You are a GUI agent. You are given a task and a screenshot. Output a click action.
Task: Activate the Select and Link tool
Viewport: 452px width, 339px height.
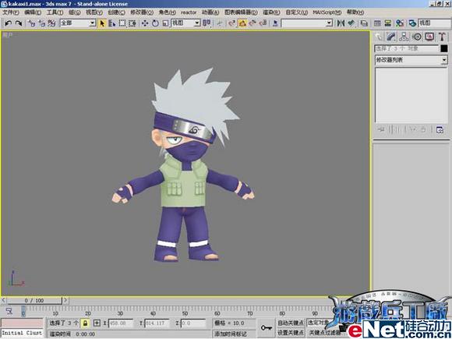click(32, 23)
